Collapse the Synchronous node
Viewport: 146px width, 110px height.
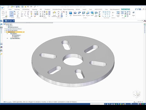pyautogui.click(x=5, y=32)
